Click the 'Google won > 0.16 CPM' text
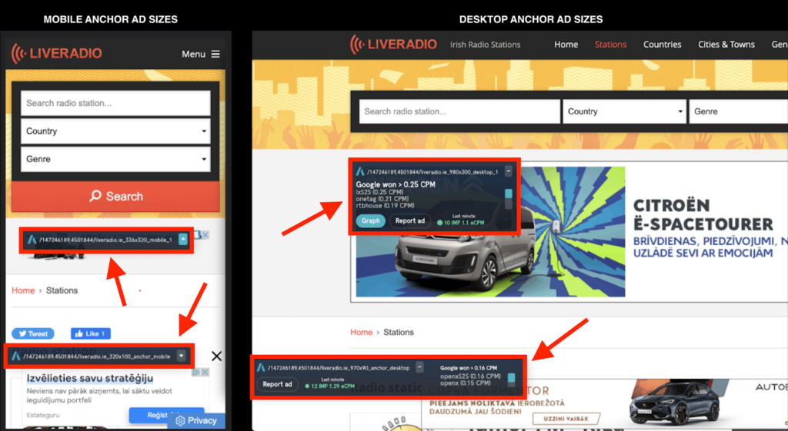Screen dimensions: 788x431 tap(469, 368)
